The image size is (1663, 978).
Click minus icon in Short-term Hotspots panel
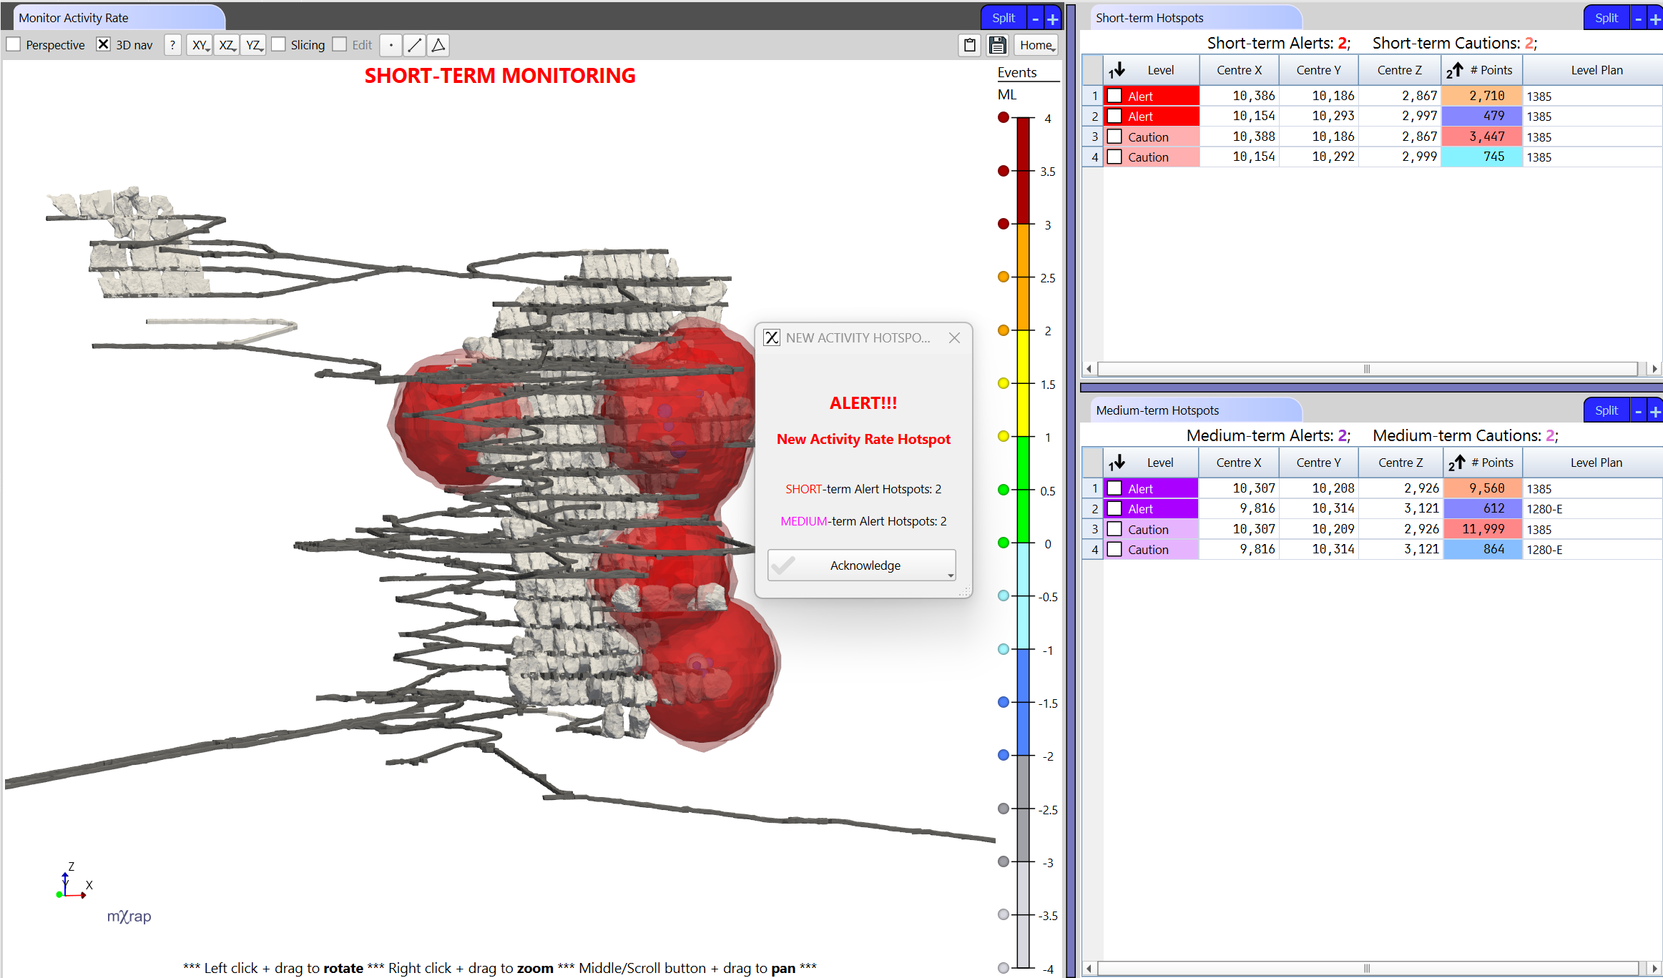point(1638,19)
